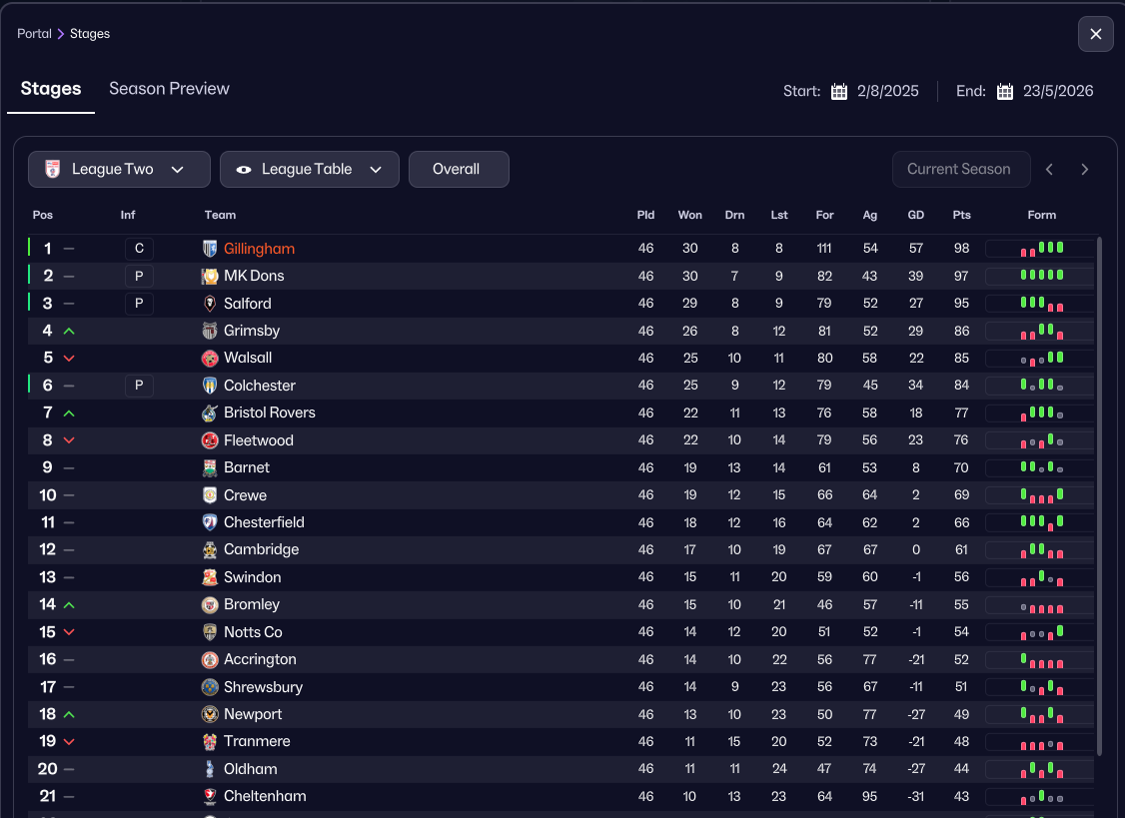This screenshot has width=1125, height=818.
Task: Go to Portal in the breadcrumb
Action: 34,34
